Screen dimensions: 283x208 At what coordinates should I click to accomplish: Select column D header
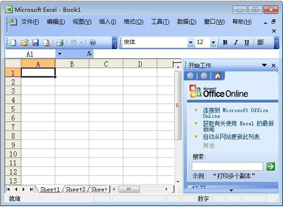[x=140, y=64]
